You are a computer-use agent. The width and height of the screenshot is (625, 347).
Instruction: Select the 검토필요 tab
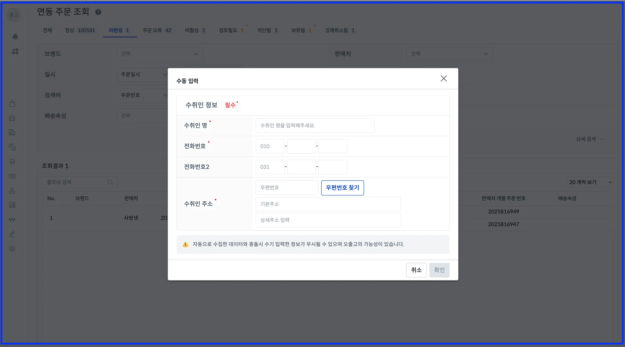pos(231,30)
